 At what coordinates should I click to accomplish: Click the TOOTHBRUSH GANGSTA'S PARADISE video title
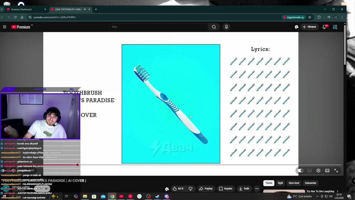tap(44, 181)
